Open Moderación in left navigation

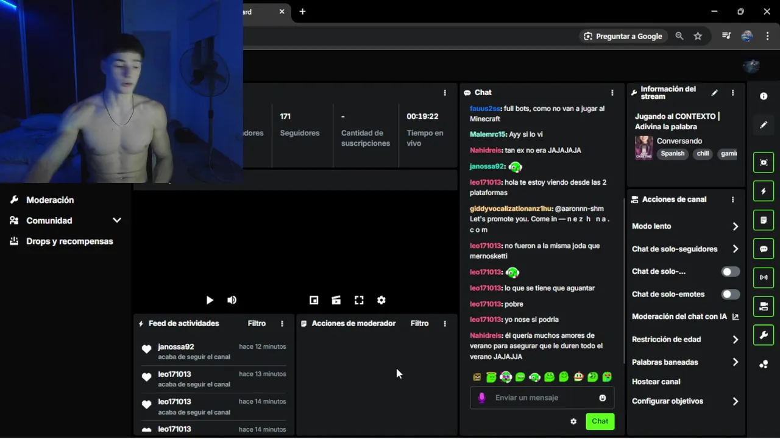point(50,200)
